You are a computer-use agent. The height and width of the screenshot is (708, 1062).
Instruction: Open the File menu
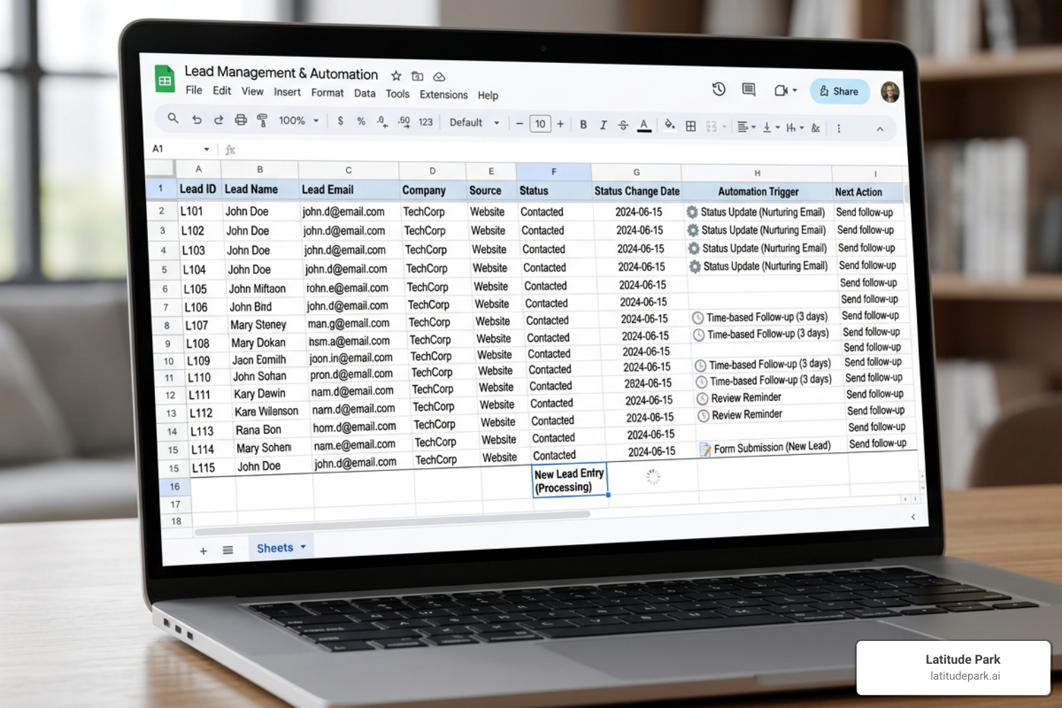click(x=194, y=90)
